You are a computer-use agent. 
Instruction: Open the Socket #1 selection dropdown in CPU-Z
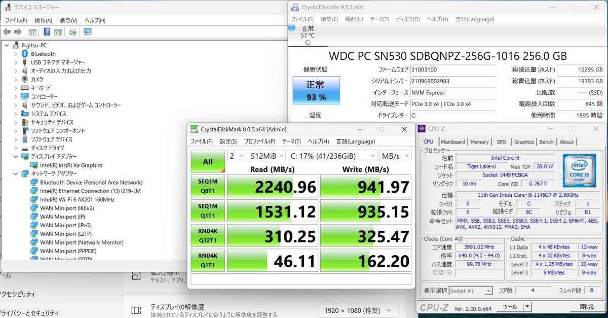(x=471, y=291)
